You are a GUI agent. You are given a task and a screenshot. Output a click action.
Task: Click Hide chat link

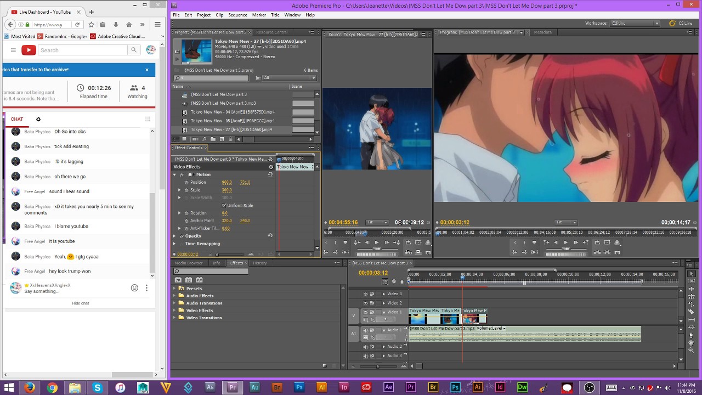point(80,303)
